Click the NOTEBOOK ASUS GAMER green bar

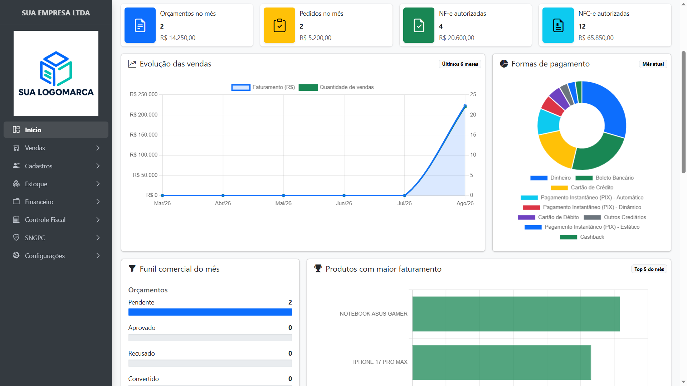[516, 314]
